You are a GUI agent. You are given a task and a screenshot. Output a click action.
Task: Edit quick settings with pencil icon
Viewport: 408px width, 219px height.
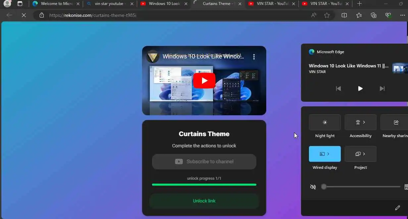(398, 208)
